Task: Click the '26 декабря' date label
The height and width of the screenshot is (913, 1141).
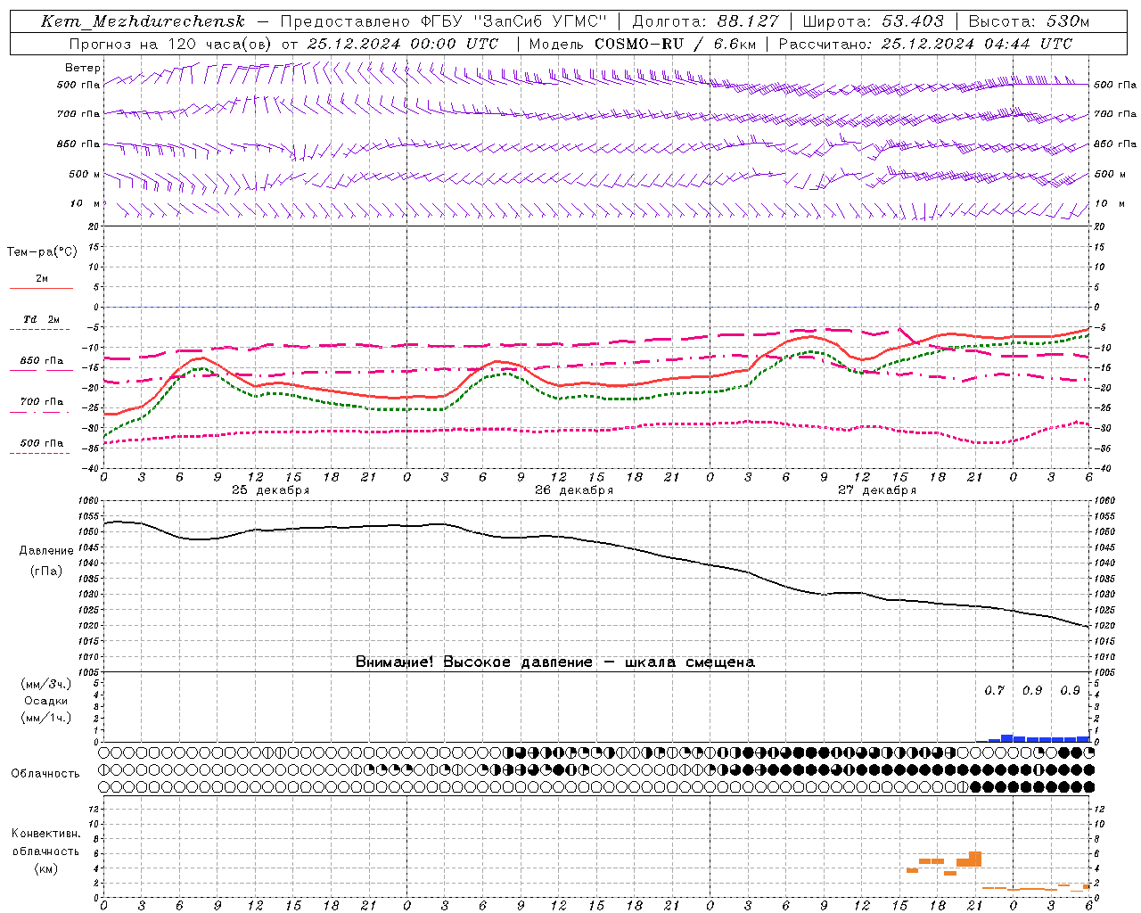Action: [574, 490]
